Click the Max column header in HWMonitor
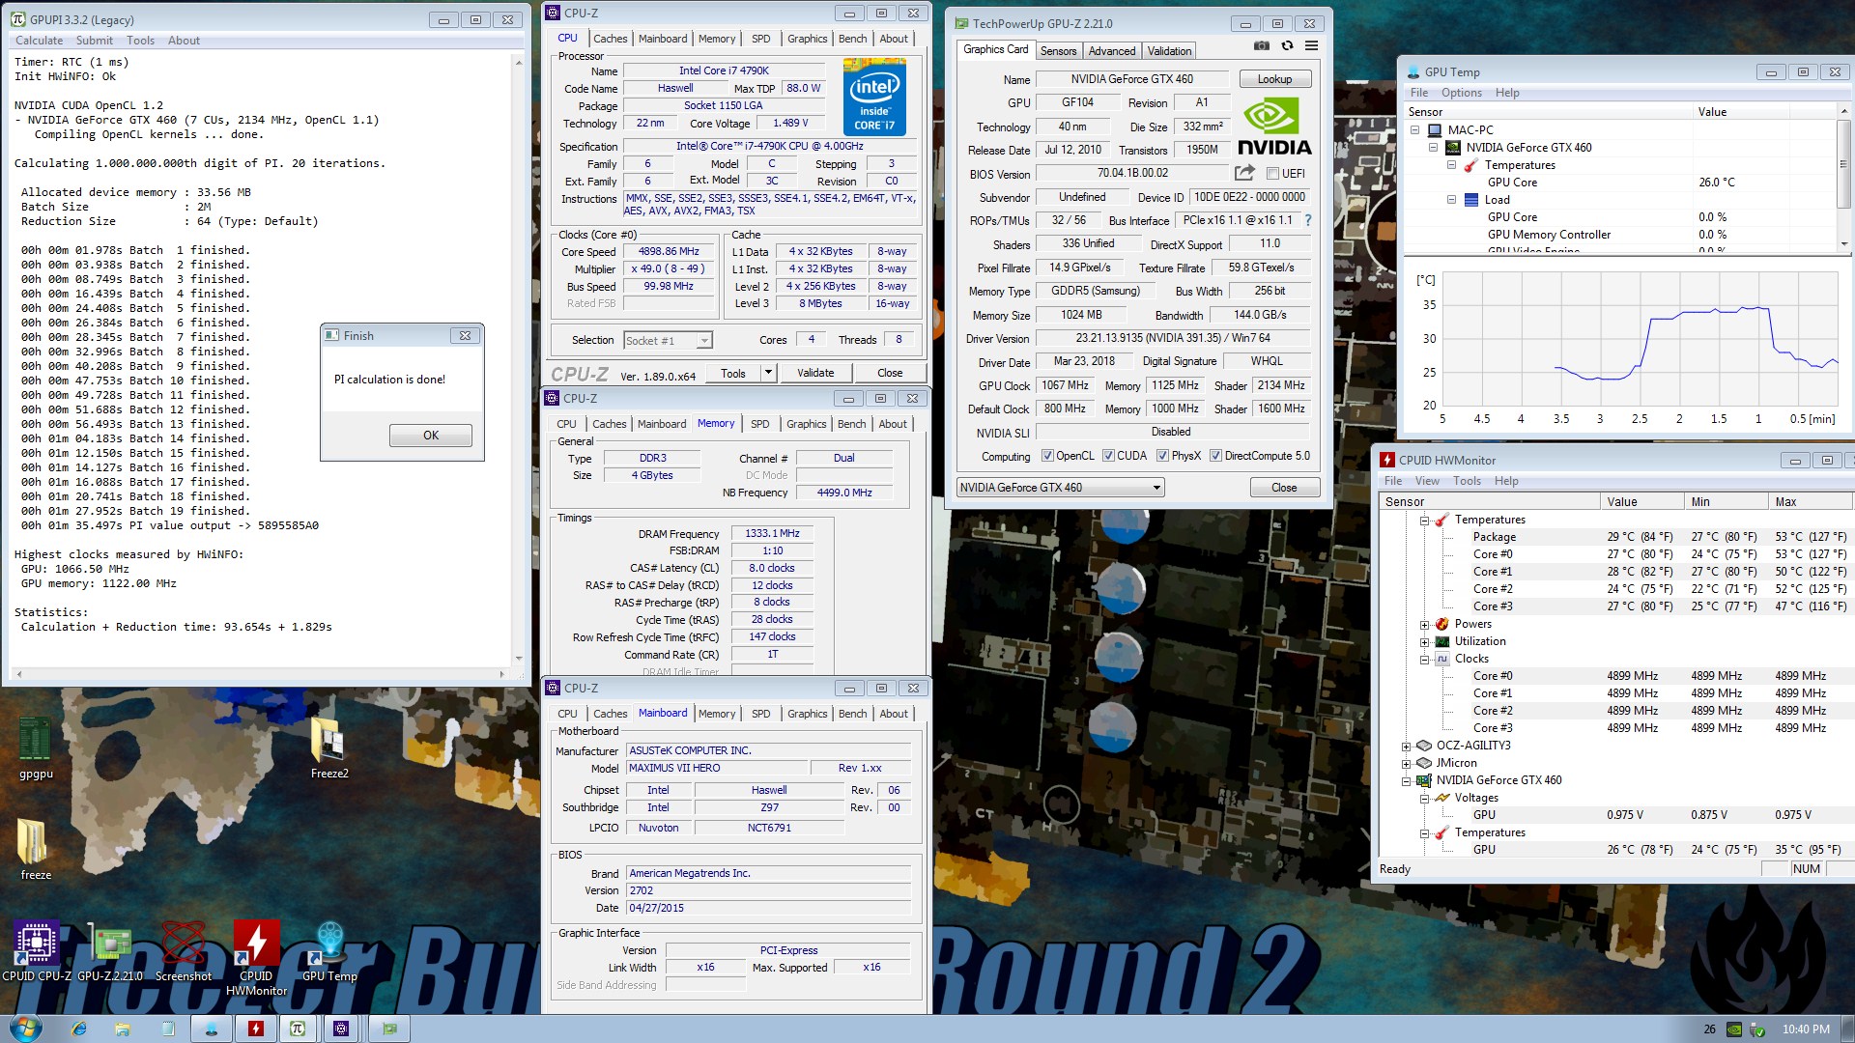The height and width of the screenshot is (1043, 1855). click(x=1811, y=502)
